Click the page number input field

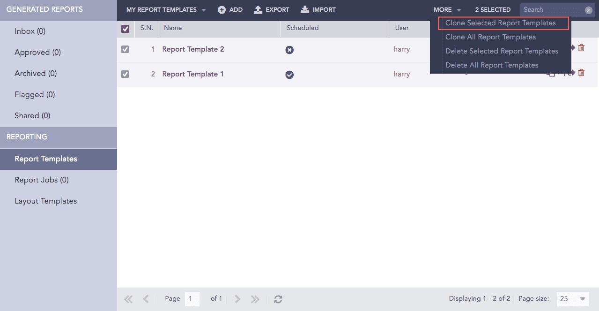[x=192, y=299]
